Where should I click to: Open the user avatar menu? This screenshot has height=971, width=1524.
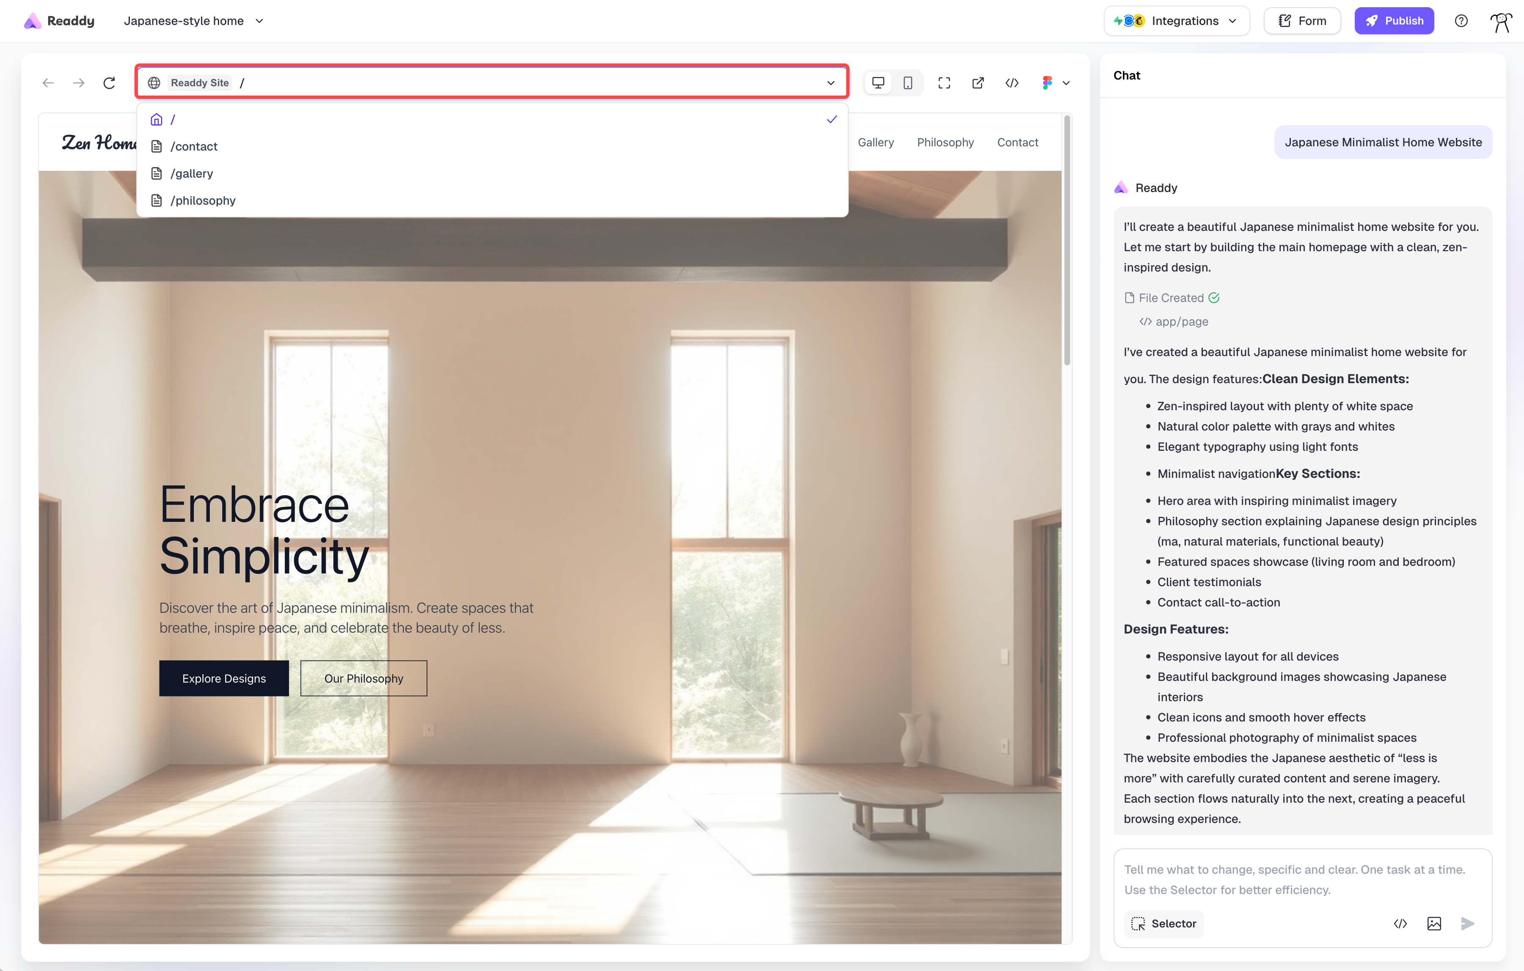click(1500, 21)
